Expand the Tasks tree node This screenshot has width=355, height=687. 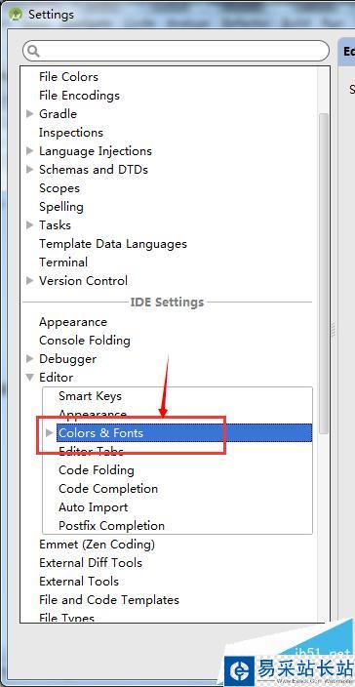point(30,225)
